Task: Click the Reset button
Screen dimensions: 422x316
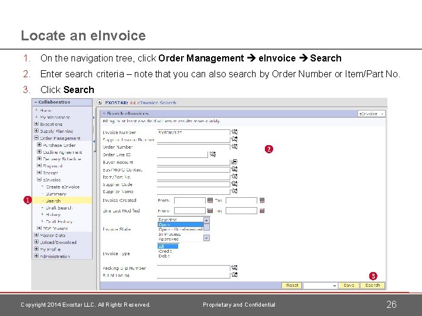Action: click(x=292, y=286)
